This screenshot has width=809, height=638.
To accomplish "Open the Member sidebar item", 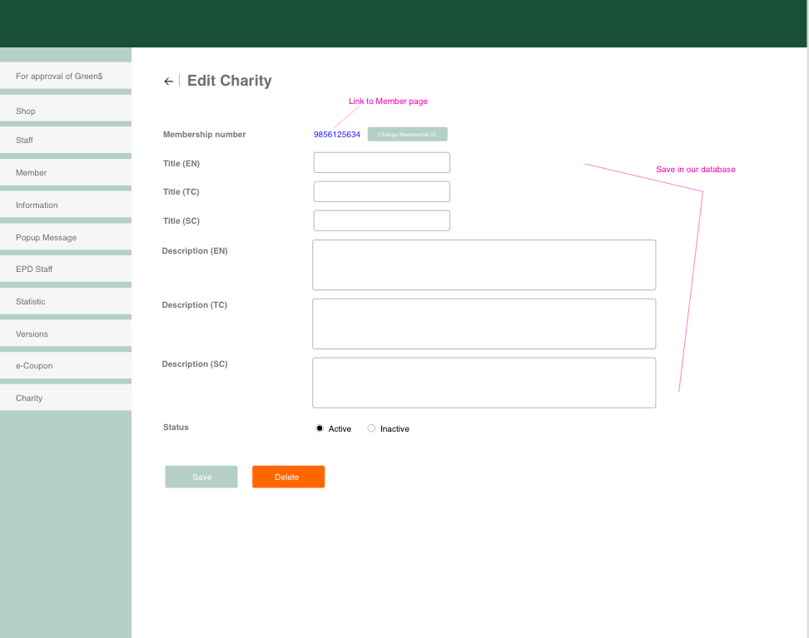I will click(66, 172).
